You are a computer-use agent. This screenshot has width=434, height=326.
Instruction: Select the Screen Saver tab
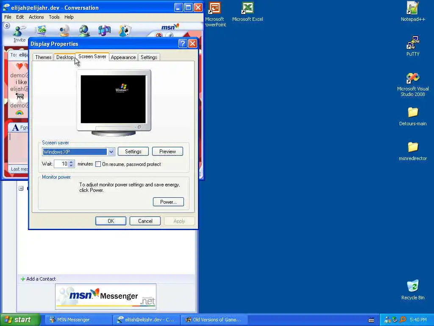[x=92, y=56]
